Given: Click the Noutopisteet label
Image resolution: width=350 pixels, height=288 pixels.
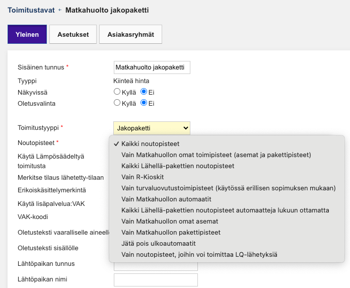Looking at the screenshot, I should click(x=36, y=143).
